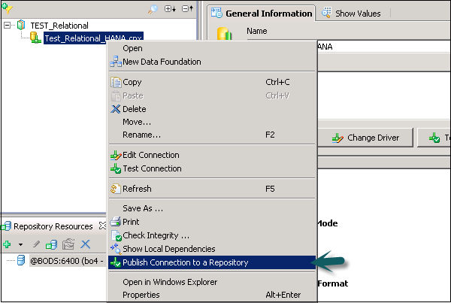Open the dropdown arrow beside insert session
Screen dimensions: 451x303
(20, 244)
